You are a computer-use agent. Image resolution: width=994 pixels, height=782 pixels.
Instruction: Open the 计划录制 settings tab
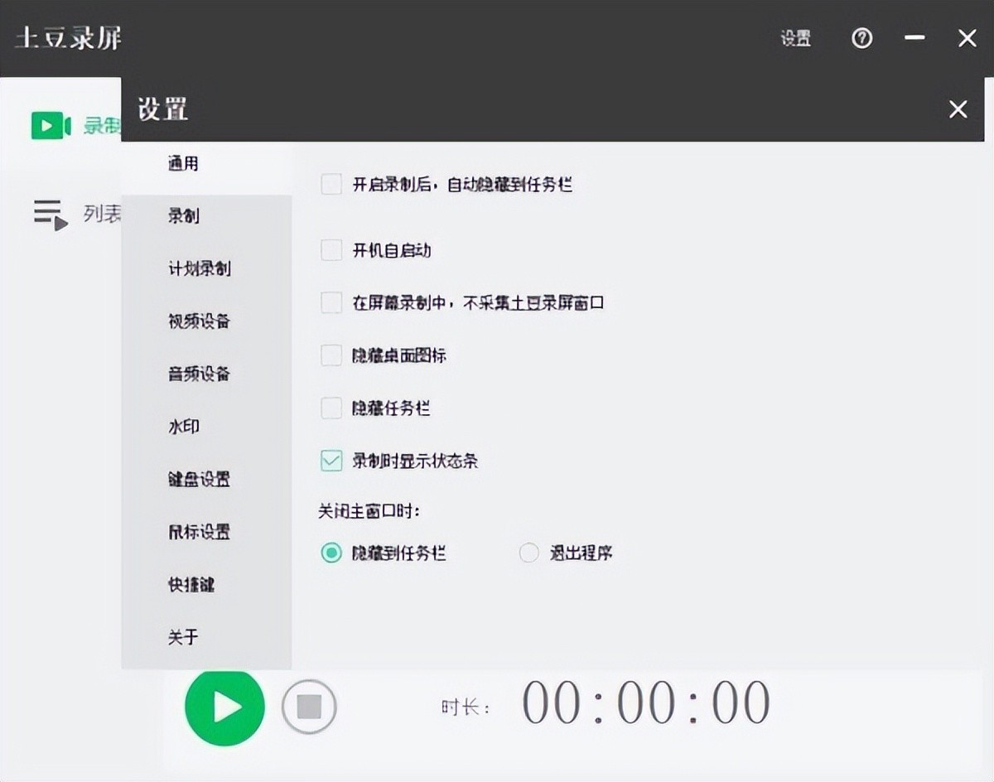click(207, 269)
